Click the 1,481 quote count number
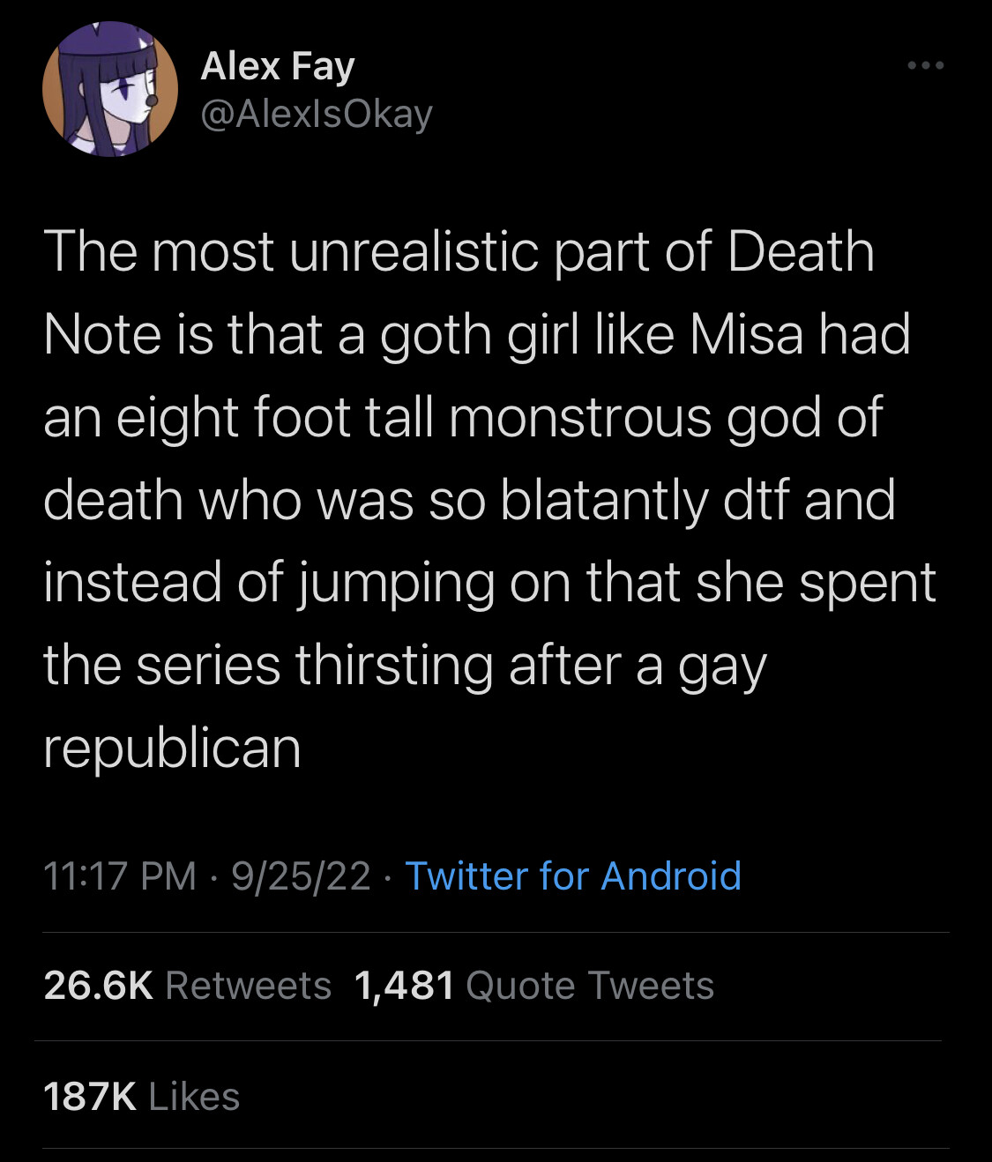The height and width of the screenshot is (1162, 992). pos(404,986)
